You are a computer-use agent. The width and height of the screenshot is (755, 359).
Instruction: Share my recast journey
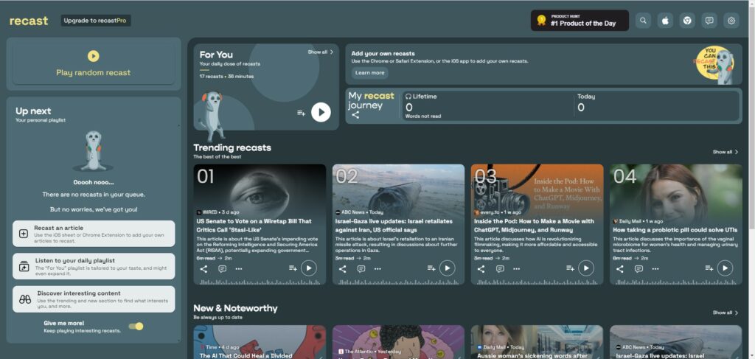pos(355,115)
